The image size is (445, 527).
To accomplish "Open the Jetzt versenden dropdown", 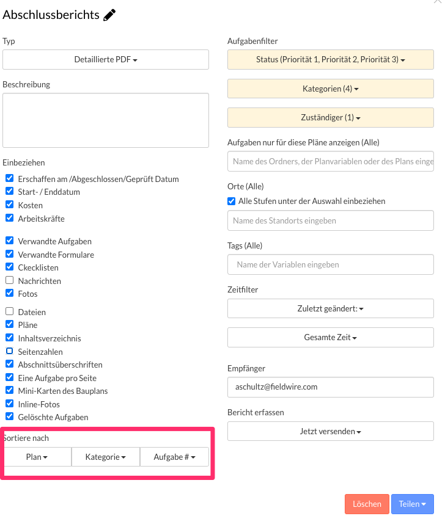I will (331, 431).
